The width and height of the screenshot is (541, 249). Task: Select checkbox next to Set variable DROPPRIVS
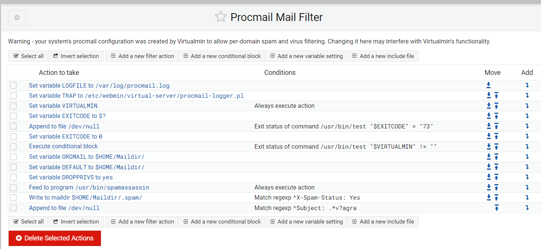[13, 177]
